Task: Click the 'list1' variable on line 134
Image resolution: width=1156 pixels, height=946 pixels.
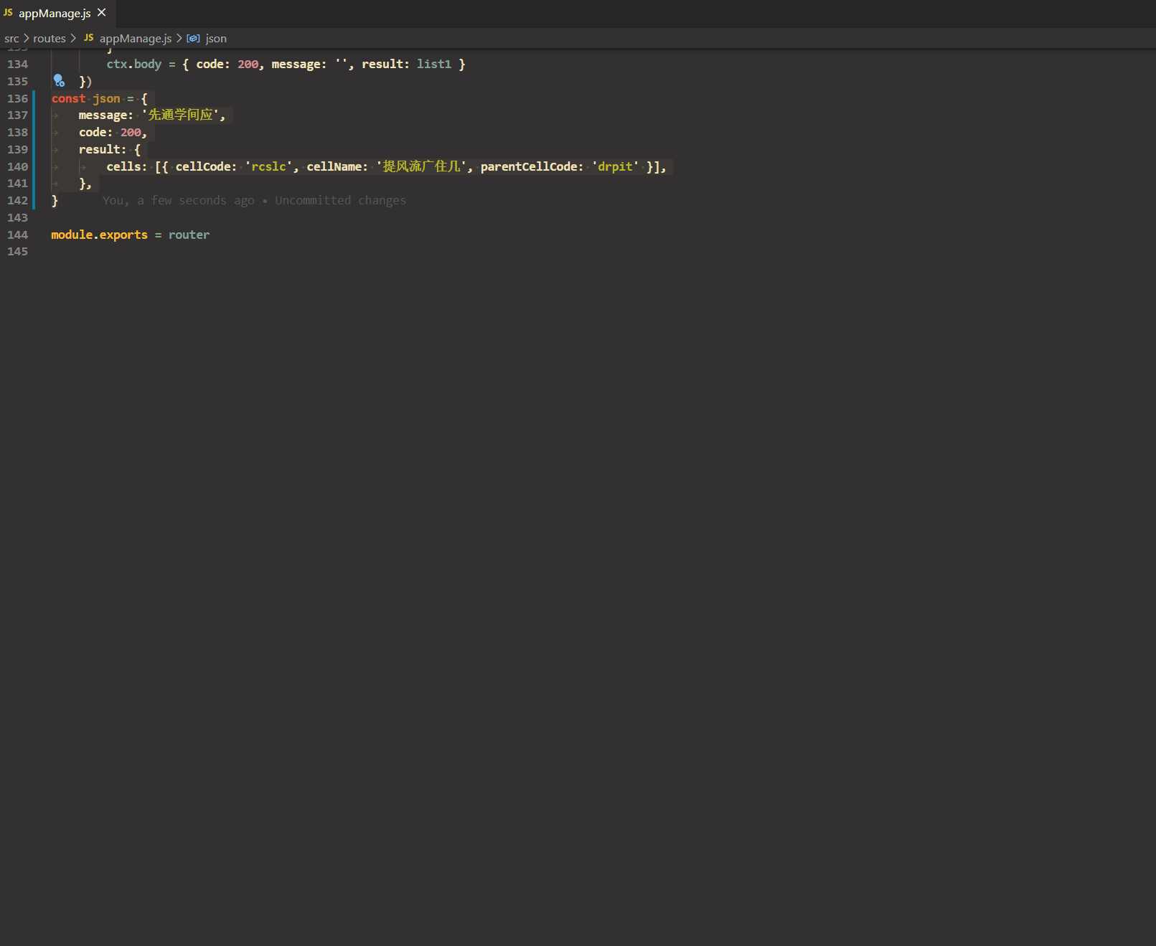Action: [x=434, y=64]
